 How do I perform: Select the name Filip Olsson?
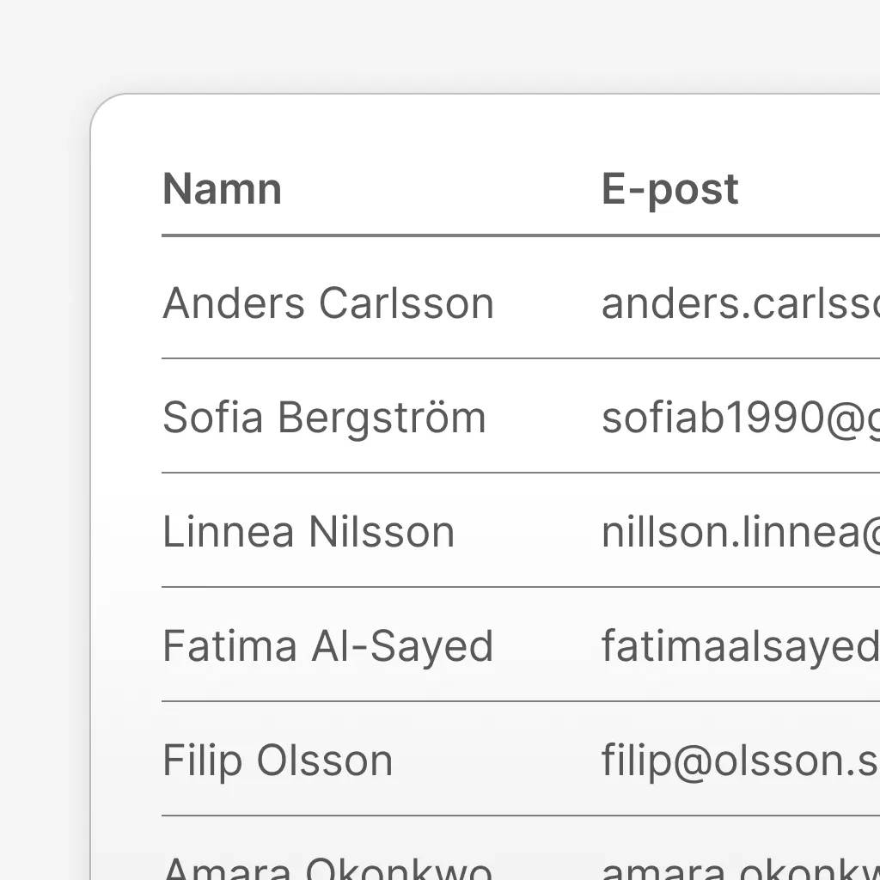[x=278, y=761]
